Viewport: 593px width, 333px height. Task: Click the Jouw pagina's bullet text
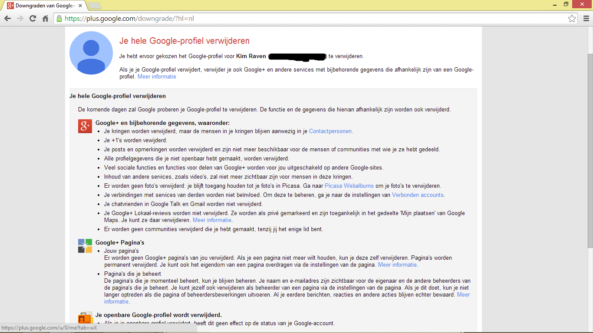point(122,251)
